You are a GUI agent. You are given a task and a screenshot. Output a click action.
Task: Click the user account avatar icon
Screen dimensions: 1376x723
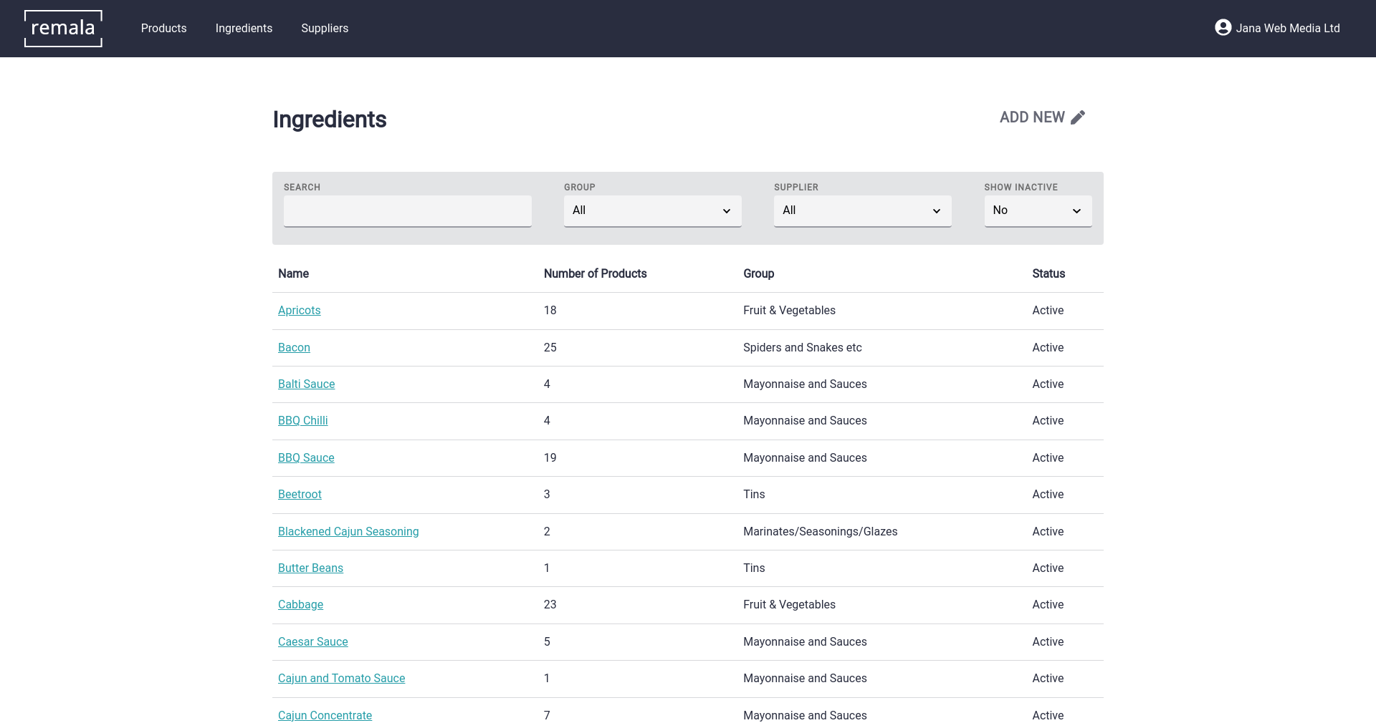(1223, 28)
